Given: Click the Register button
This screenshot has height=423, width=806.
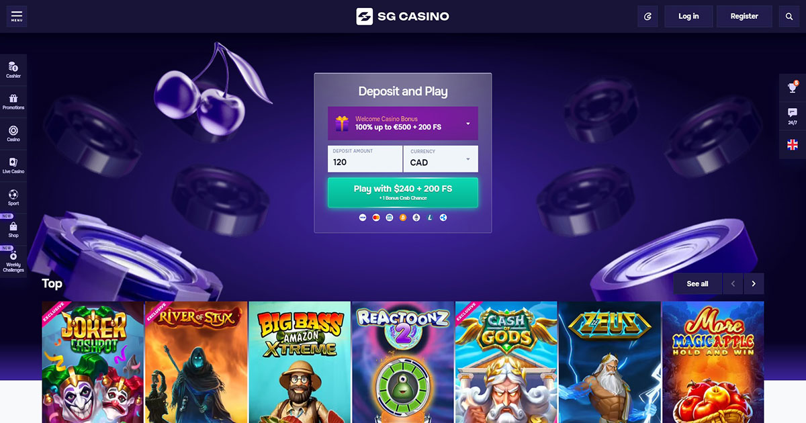Looking at the screenshot, I should coord(744,16).
